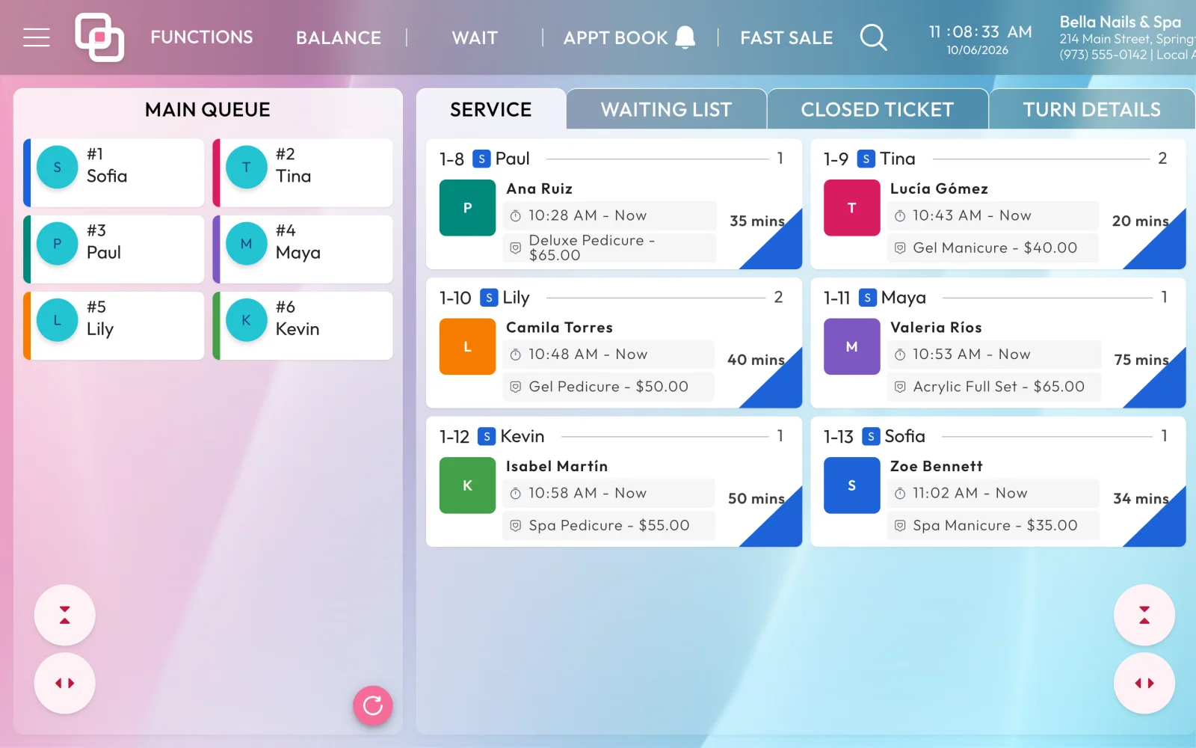
Task: Click the FAST SALE button
Action: 786,37
